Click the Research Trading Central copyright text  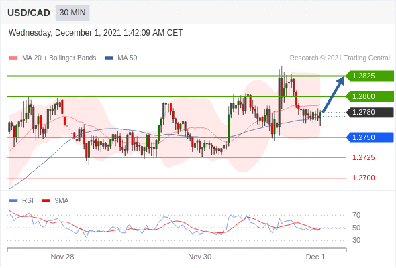(x=340, y=58)
